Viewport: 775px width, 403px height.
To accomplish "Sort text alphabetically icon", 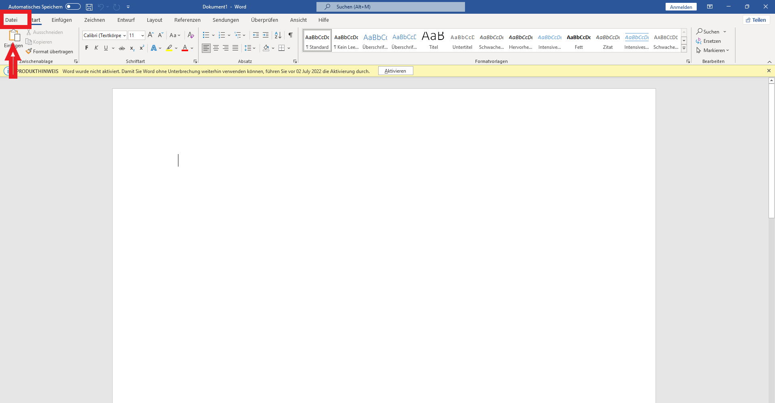I will (278, 35).
